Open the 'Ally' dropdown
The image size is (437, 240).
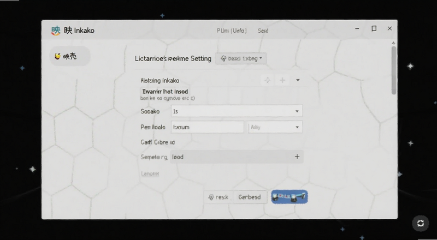point(275,127)
